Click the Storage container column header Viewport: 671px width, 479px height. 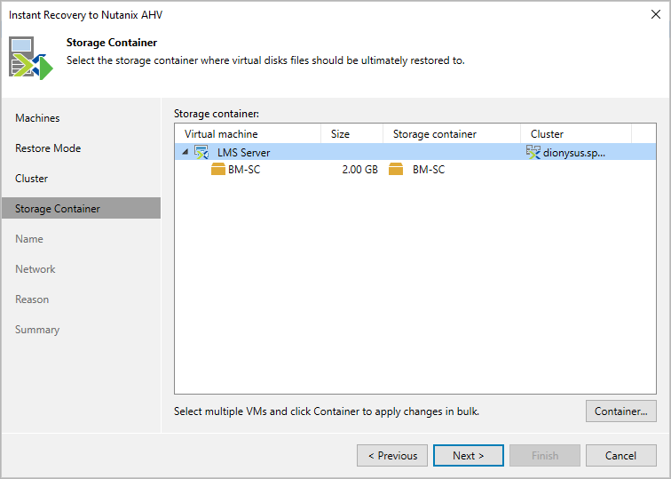click(x=435, y=134)
